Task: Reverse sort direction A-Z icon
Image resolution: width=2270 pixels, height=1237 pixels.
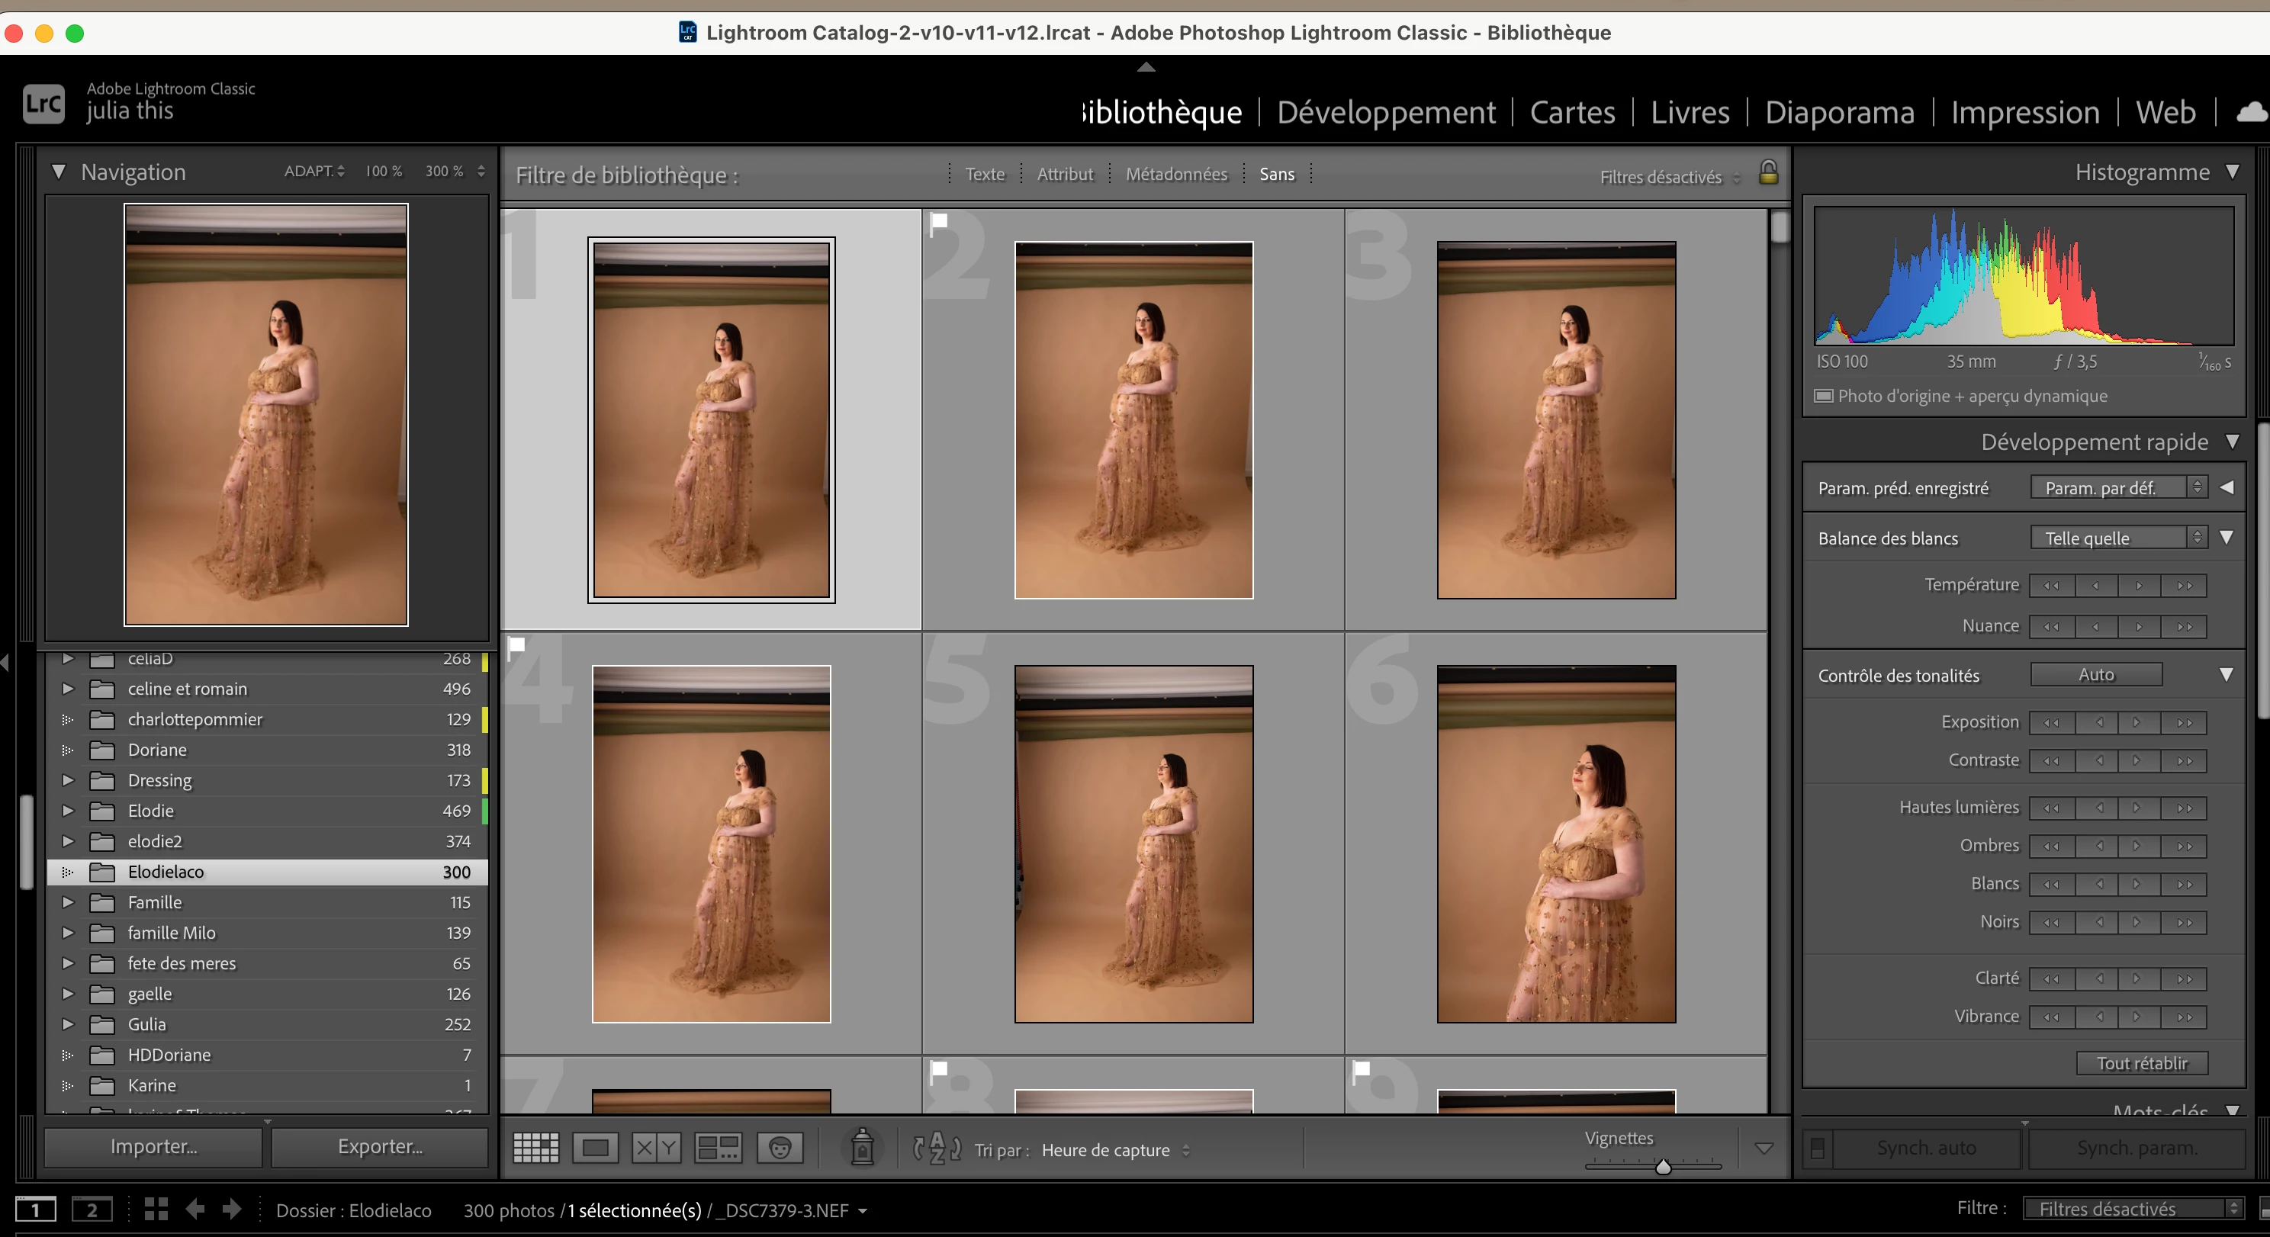Action: coord(937,1147)
